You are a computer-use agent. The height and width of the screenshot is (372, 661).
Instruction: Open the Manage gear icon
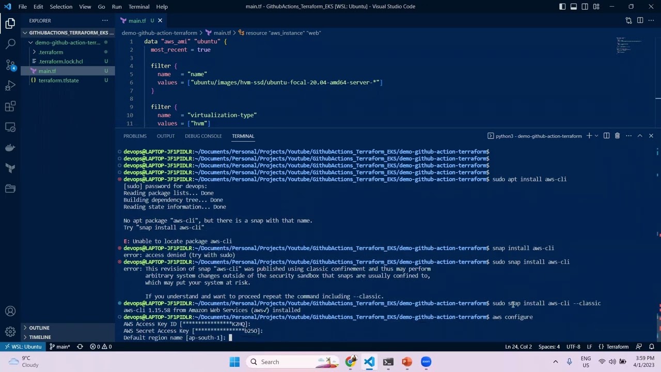[x=10, y=332]
